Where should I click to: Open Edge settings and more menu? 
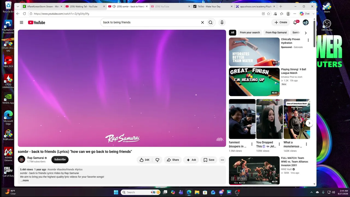(x=295, y=14)
